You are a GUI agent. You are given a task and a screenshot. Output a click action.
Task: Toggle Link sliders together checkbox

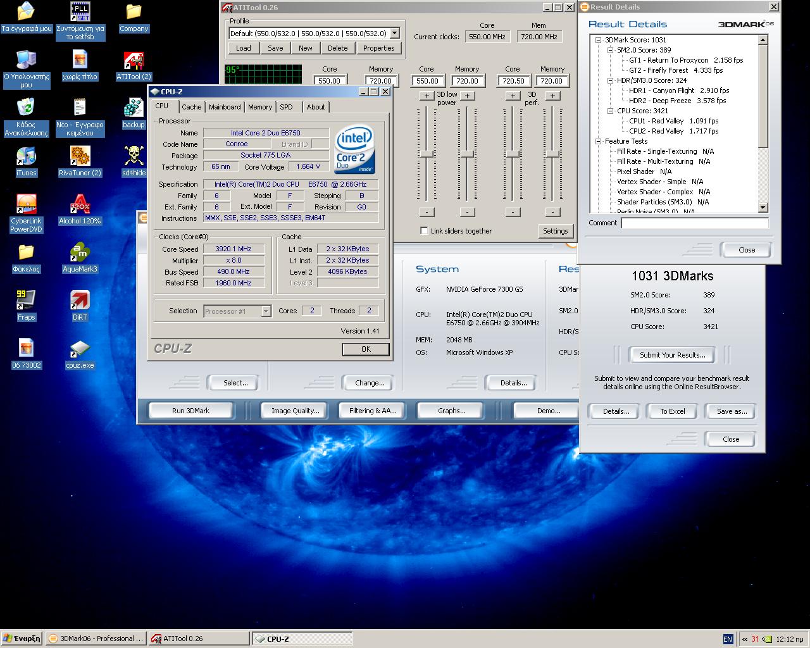424,231
